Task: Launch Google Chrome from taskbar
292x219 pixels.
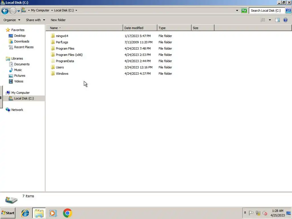Action: coord(67,213)
